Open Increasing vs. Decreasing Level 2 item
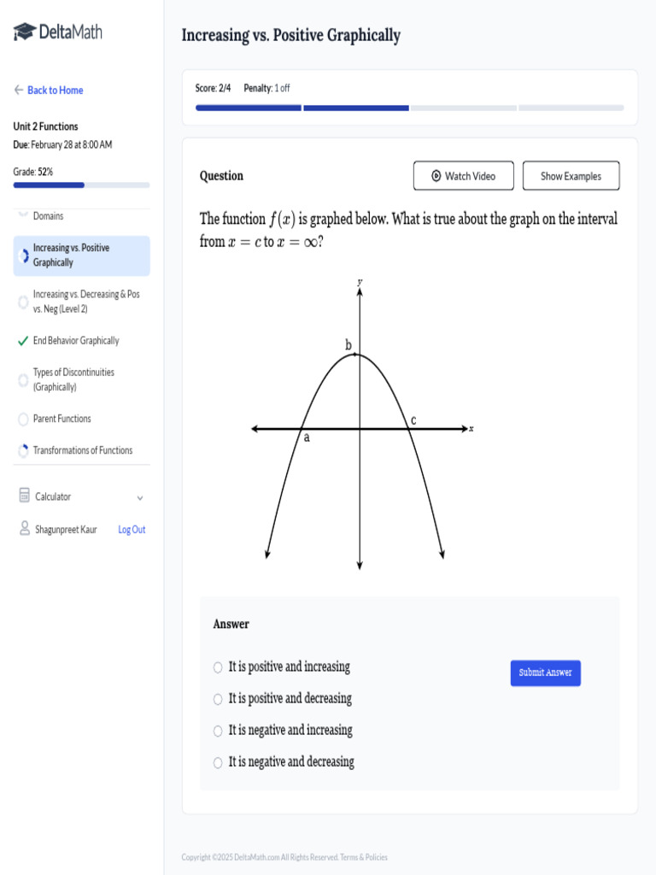 85,301
